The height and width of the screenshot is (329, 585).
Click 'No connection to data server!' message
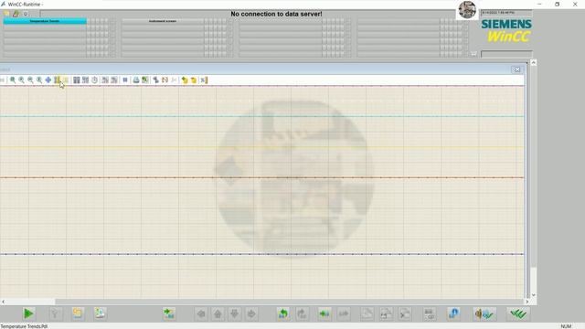pyautogui.click(x=276, y=14)
